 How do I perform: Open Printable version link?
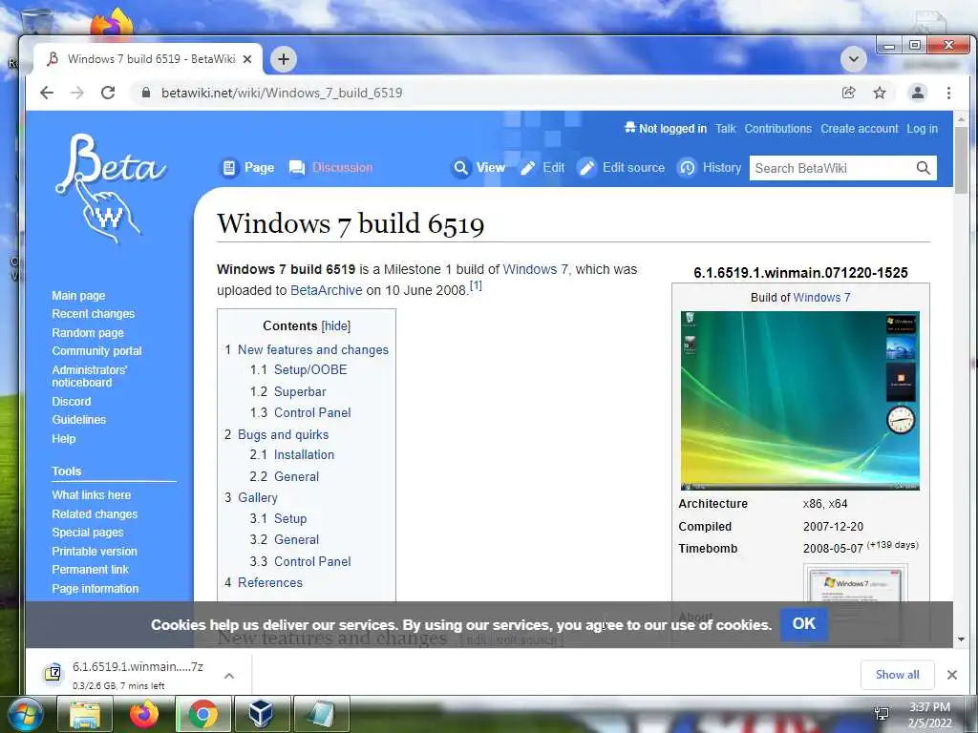[x=95, y=551]
